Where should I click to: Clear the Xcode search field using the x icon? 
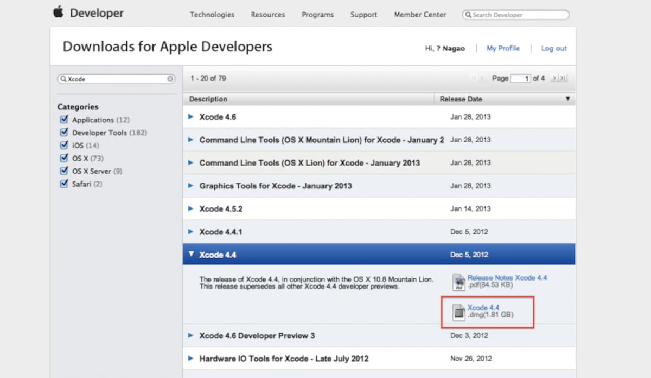click(x=170, y=79)
